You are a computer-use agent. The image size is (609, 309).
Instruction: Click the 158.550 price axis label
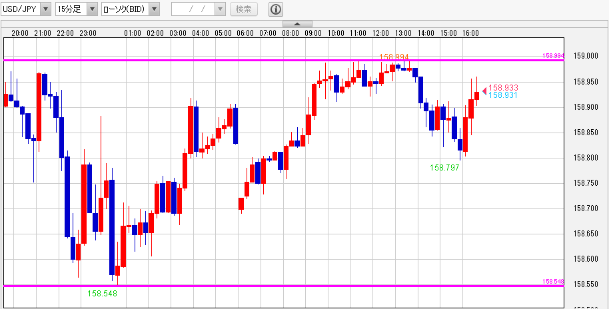pos(586,284)
